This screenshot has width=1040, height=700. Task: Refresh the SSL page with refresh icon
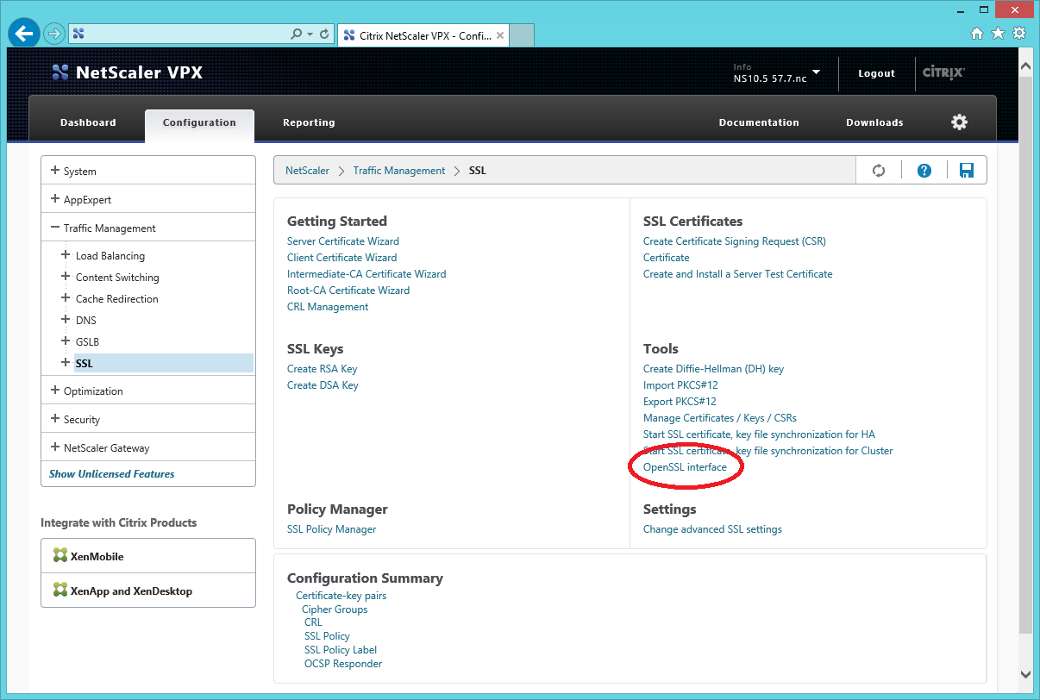point(879,171)
